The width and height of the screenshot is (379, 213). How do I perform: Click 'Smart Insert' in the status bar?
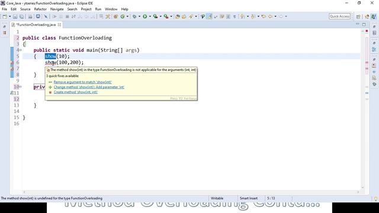click(x=249, y=198)
